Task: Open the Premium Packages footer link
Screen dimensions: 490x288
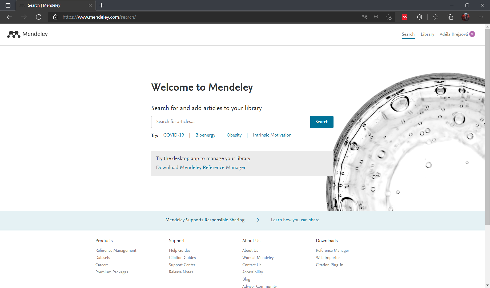Action: tap(112, 272)
